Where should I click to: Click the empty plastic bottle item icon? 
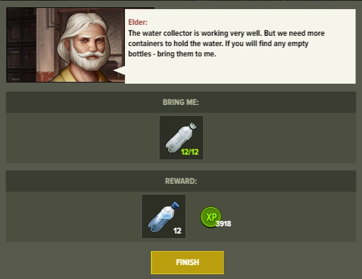(x=181, y=138)
